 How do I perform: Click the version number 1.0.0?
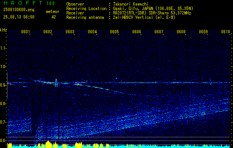pyautogui.click(x=50, y=3)
